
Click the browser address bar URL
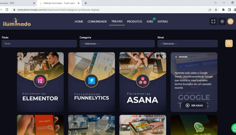click(x=58, y=10)
